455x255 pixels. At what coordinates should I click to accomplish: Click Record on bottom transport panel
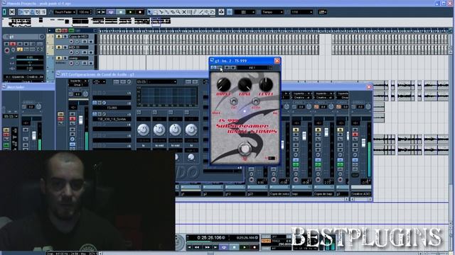pyautogui.click(x=255, y=247)
